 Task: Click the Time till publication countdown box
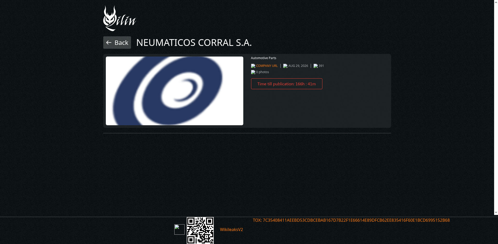[x=287, y=84]
